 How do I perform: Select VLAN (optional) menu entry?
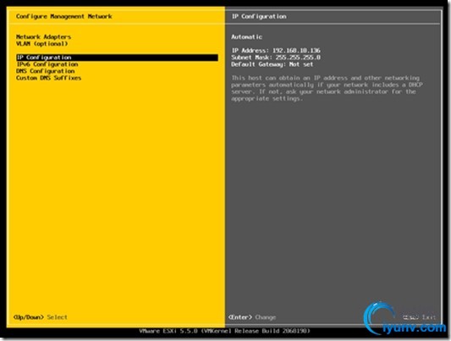point(41,44)
